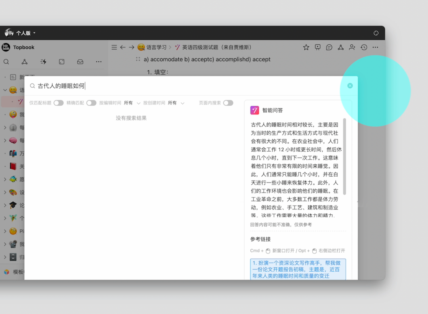Open the 按编辑时间 所有 dropdown
This screenshot has height=314, width=428.
pos(132,103)
